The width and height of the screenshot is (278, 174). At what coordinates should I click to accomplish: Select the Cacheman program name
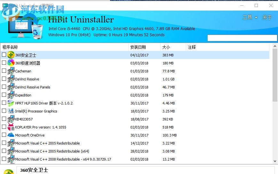23,71
